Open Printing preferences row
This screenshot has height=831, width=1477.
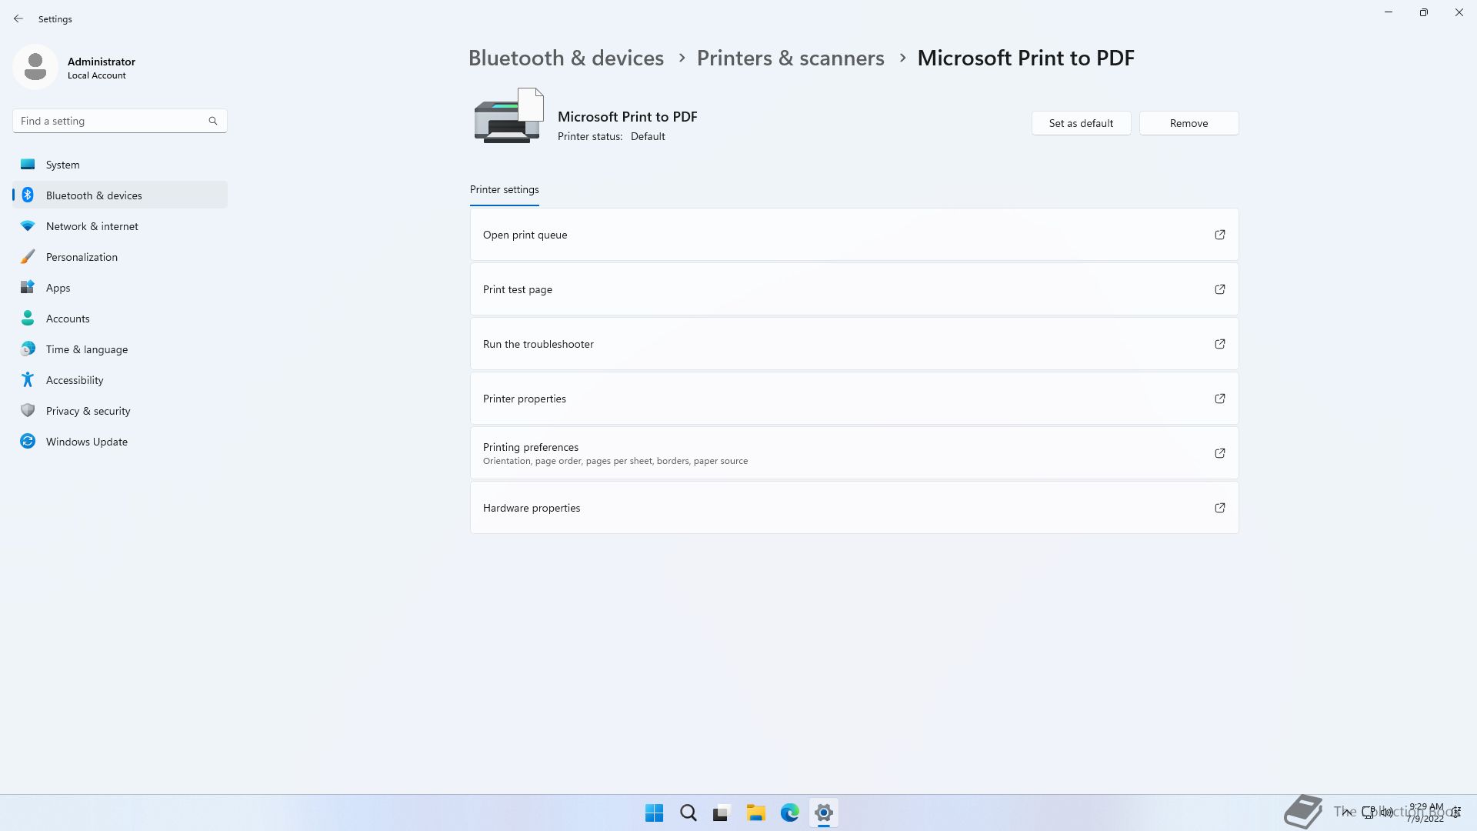pos(855,453)
